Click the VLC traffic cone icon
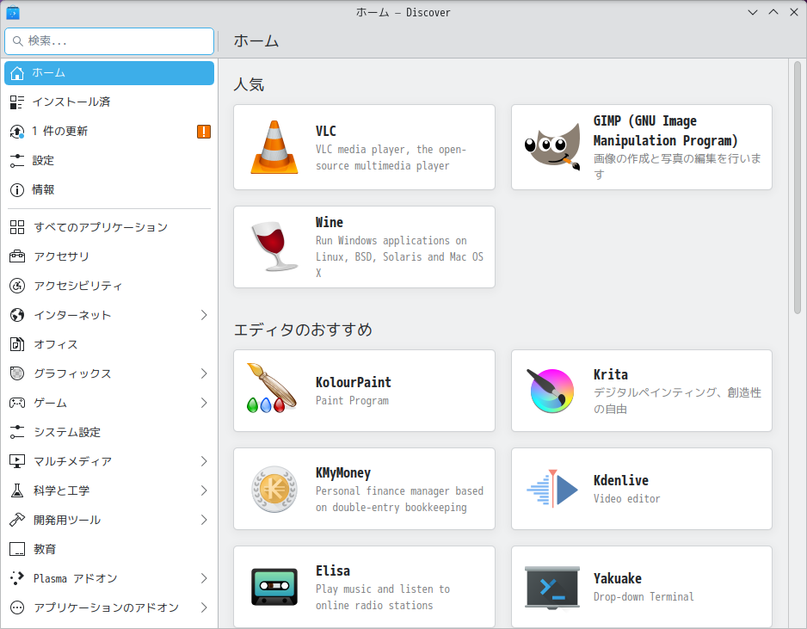This screenshot has height=629, width=807. pos(274,147)
